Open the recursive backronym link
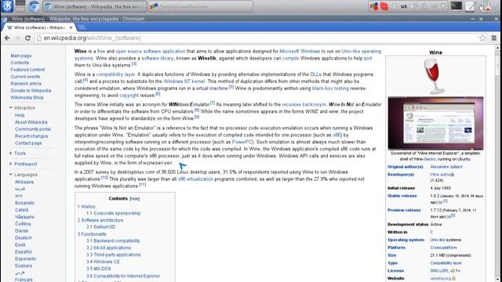 pyautogui.click(x=304, y=104)
